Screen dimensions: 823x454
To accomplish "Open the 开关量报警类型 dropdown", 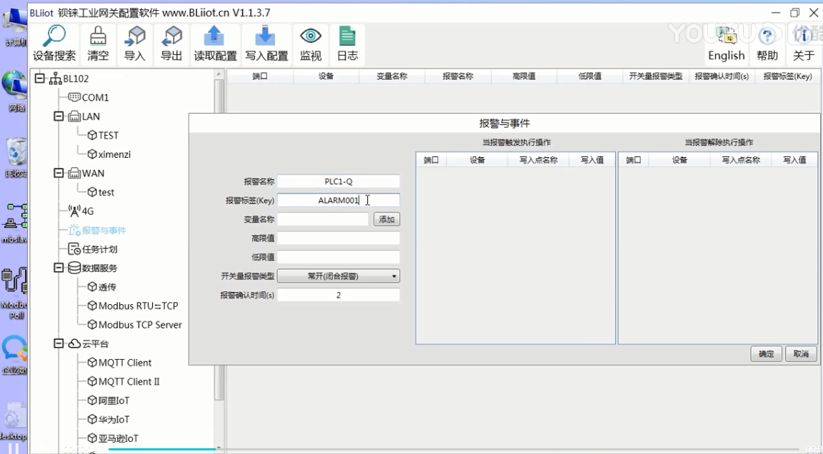I will click(x=338, y=276).
